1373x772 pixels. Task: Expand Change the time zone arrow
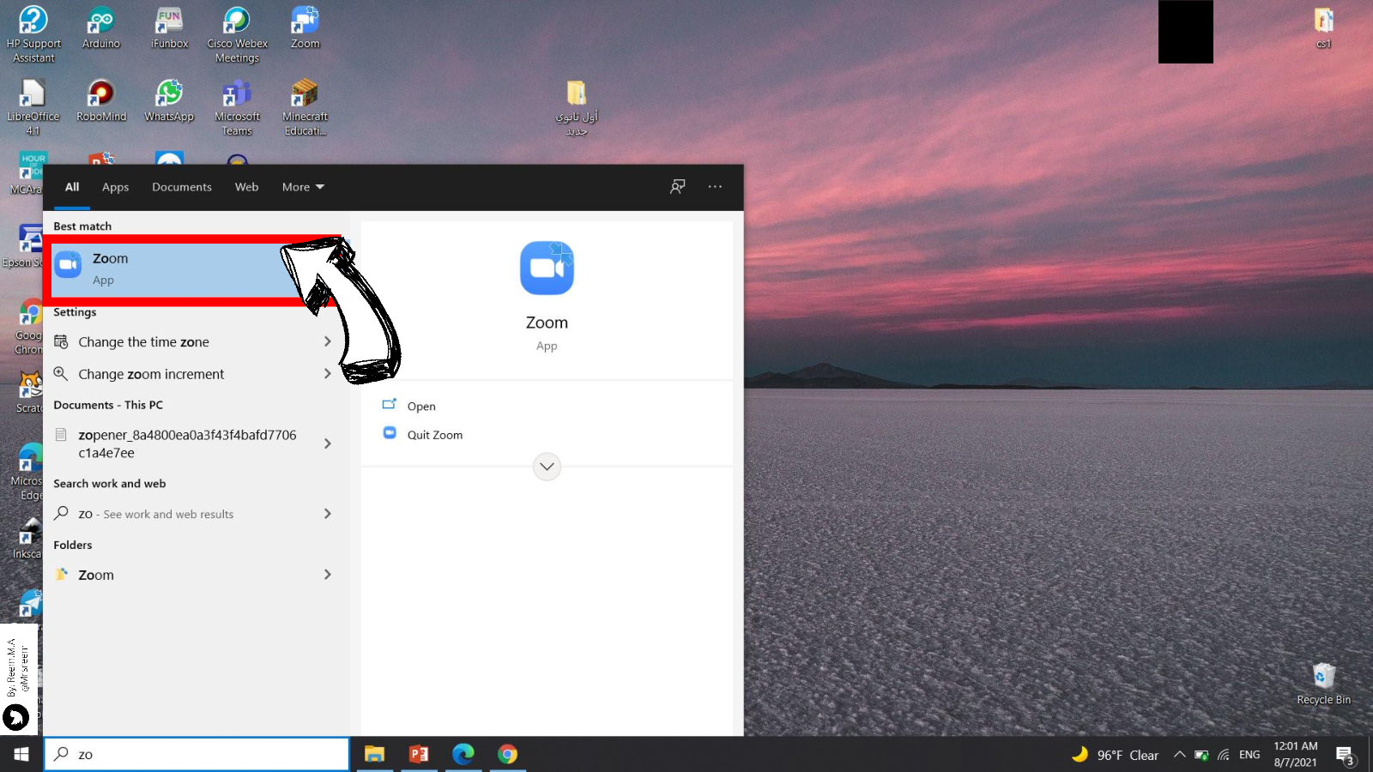(x=327, y=341)
